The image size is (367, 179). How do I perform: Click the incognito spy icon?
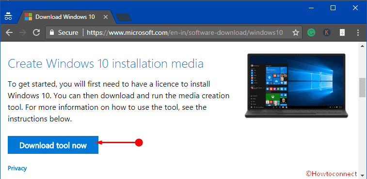[8, 16]
